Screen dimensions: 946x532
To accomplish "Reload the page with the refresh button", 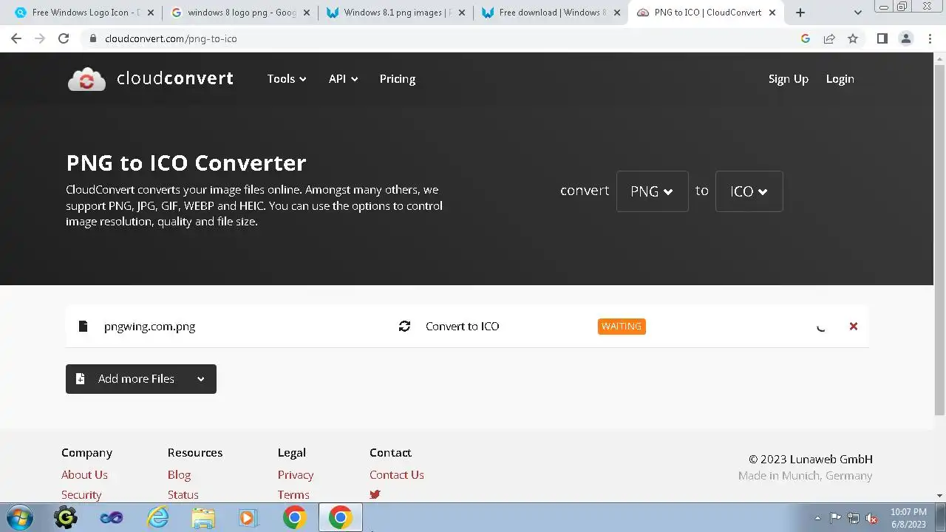I will (x=64, y=38).
